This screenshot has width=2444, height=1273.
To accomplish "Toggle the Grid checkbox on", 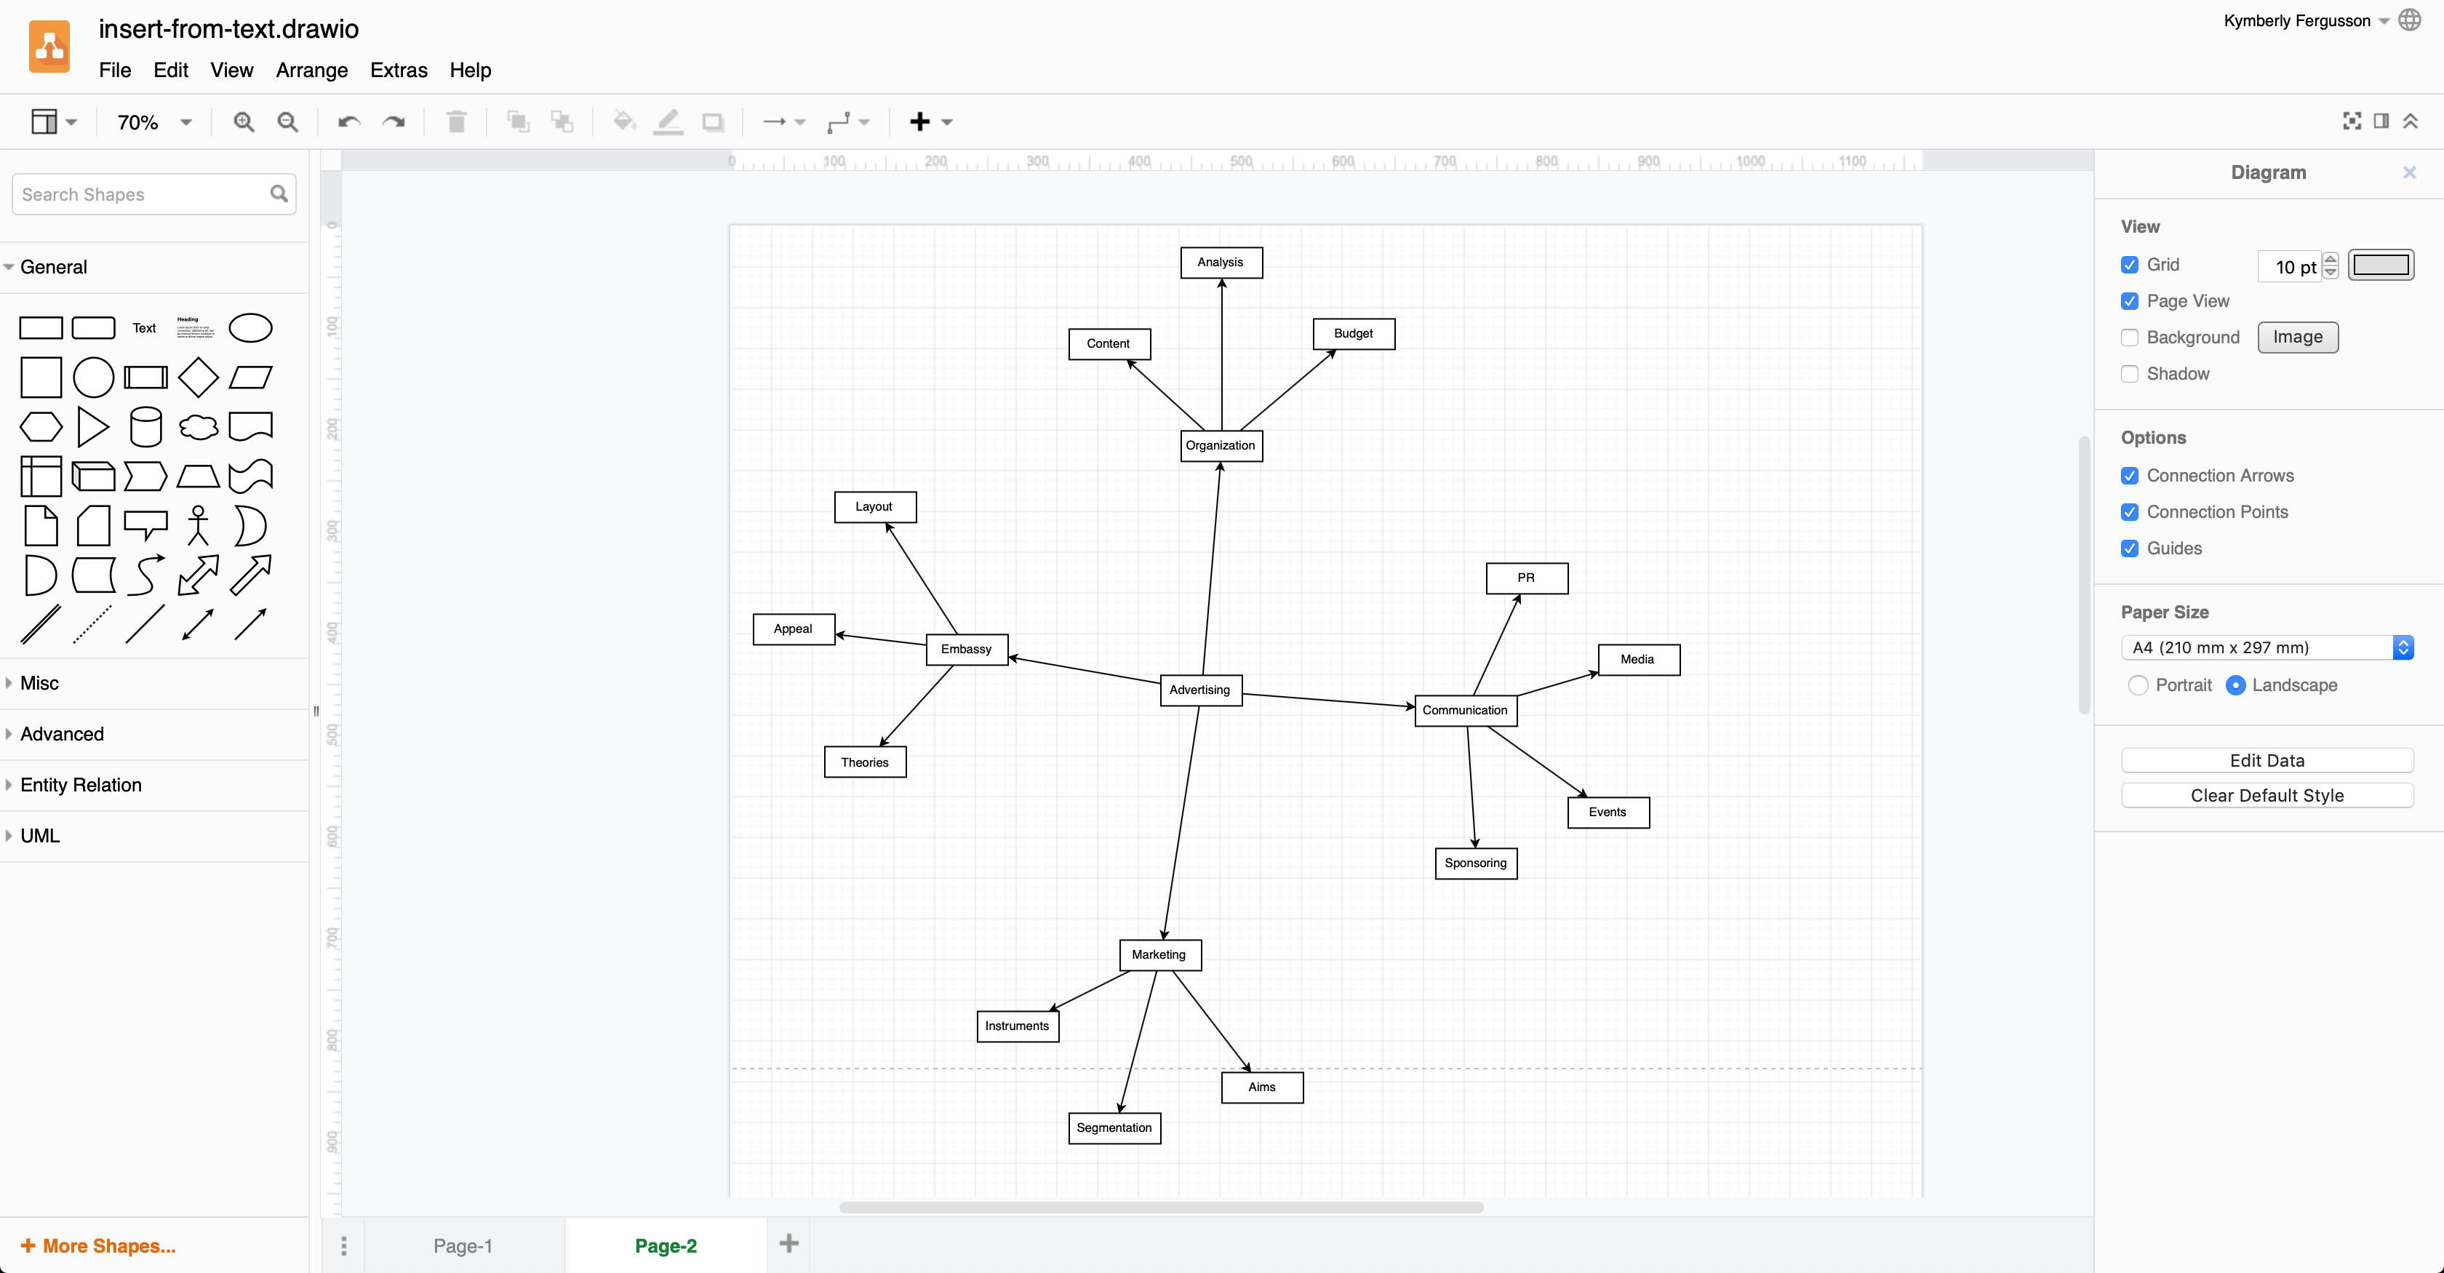I will pyautogui.click(x=2130, y=263).
